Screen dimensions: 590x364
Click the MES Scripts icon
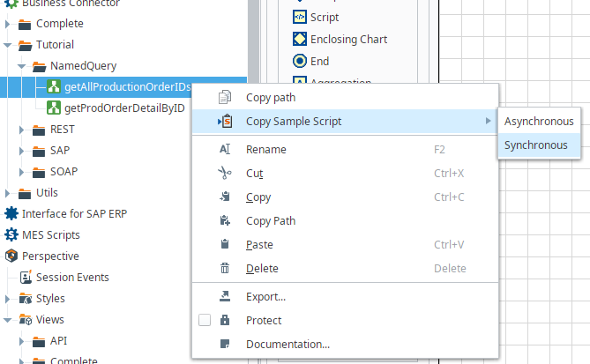tap(11, 234)
